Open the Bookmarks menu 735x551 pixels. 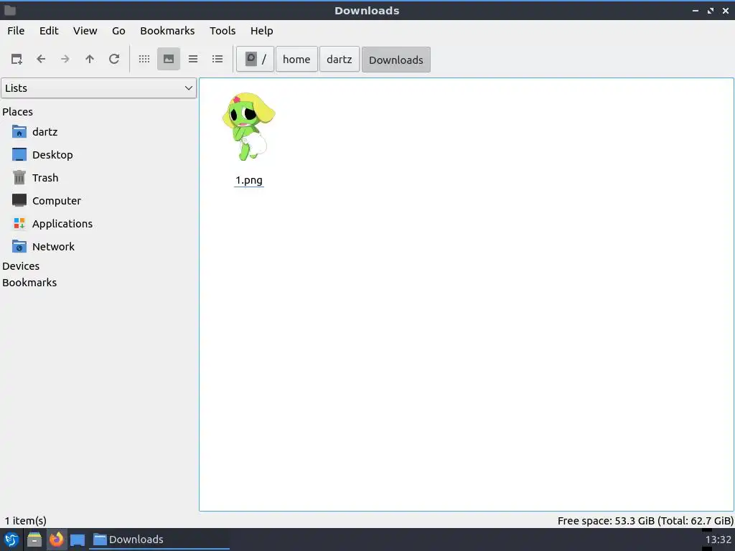167,30
